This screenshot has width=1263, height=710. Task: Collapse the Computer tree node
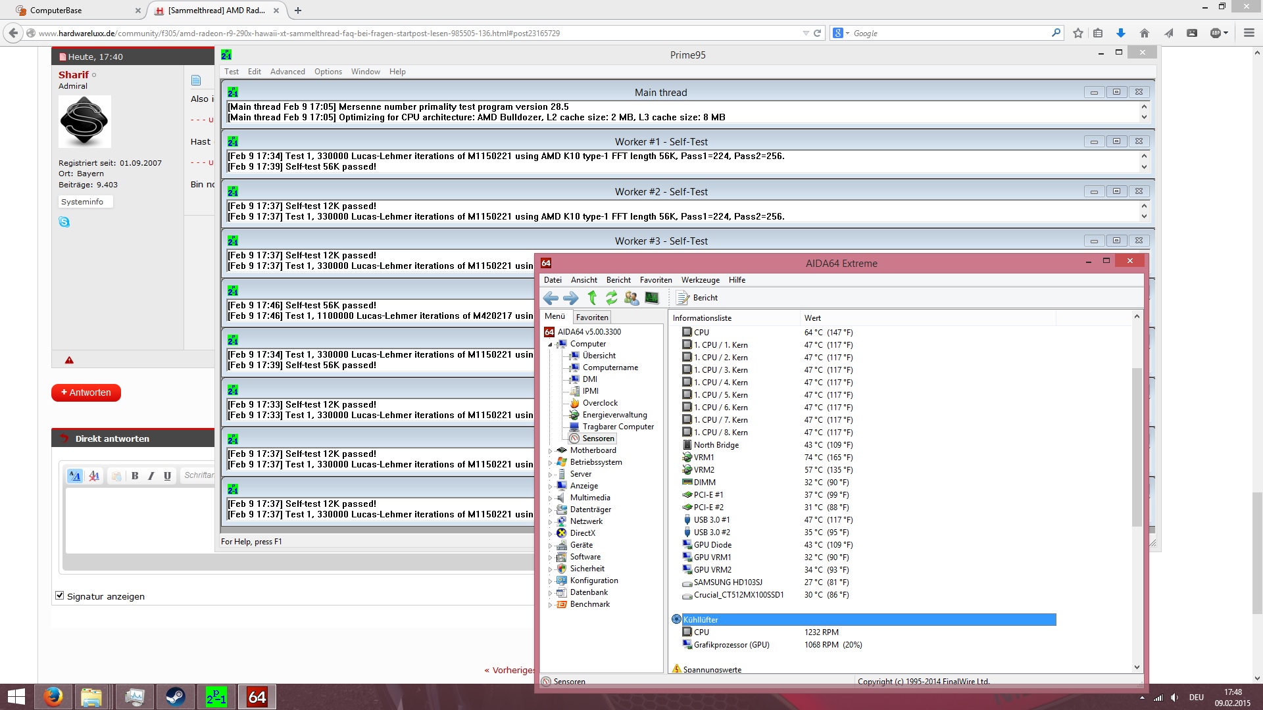coord(550,344)
